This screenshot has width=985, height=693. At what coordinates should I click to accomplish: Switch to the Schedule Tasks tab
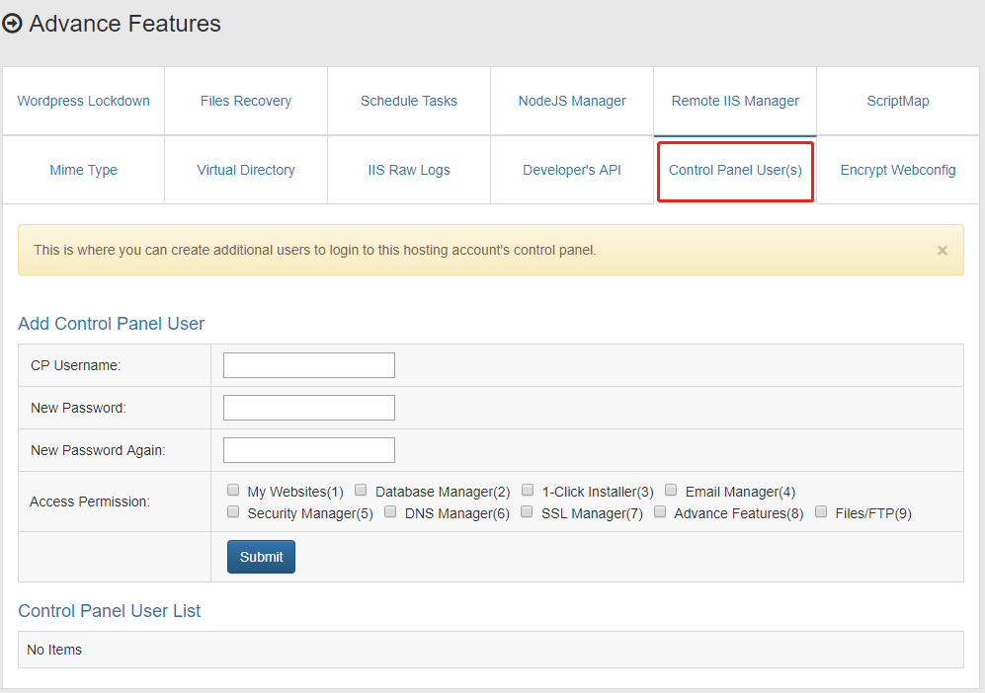[x=408, y=101]
